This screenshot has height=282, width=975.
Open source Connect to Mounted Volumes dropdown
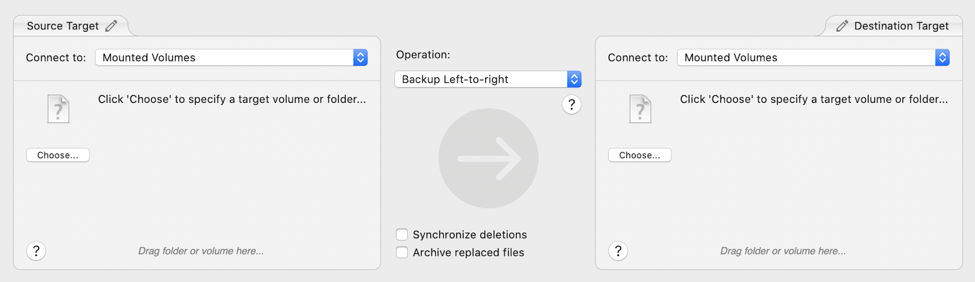tap(232, 57)
